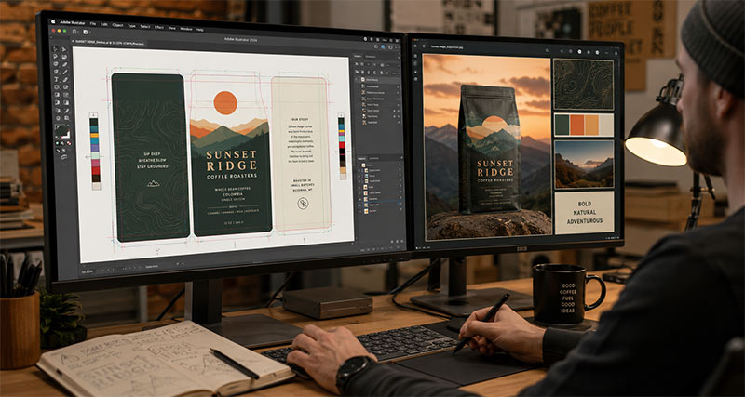This screenshot has height=397, width=745.
Task: Open the Object menu
Action: pos(118,25)
